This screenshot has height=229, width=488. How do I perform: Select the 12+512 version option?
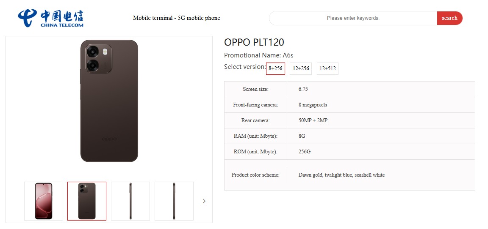(327, 68)
